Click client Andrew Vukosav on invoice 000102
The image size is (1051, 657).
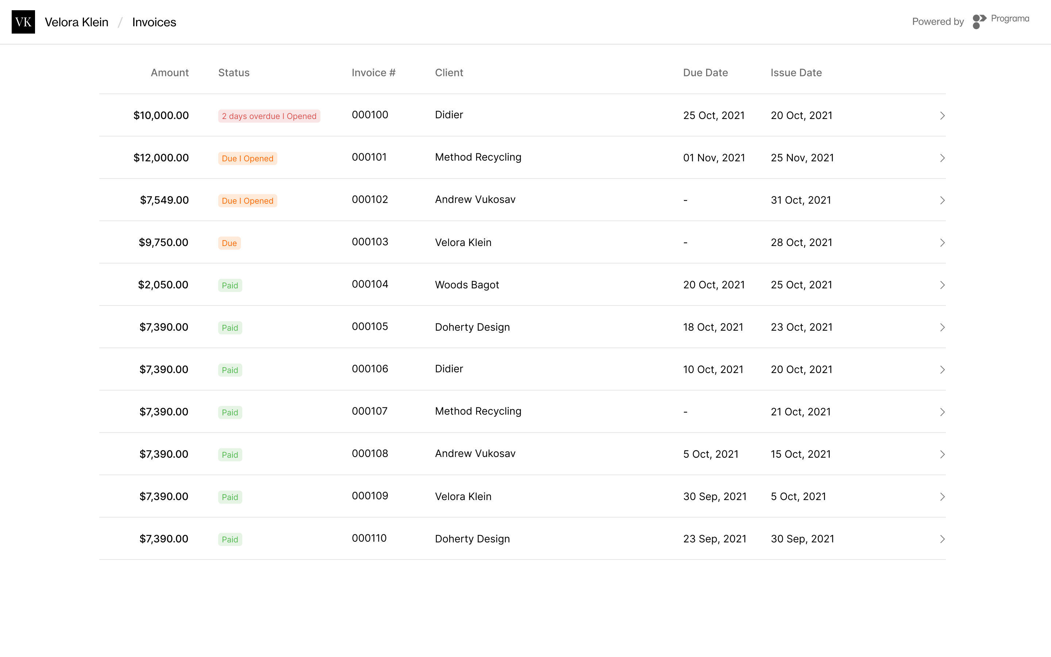click(x=475, y=199)
